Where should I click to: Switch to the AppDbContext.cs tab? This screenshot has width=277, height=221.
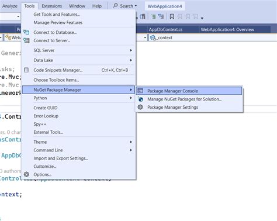165,30
